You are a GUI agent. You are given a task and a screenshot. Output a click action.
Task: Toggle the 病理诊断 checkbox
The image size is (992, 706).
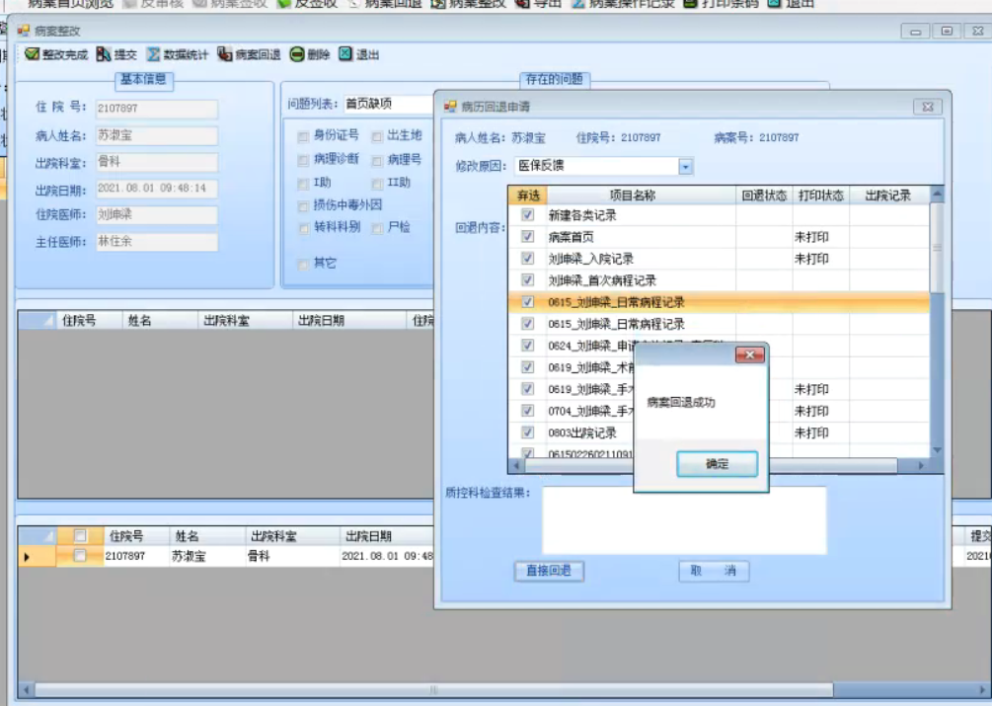coord(303,160)
